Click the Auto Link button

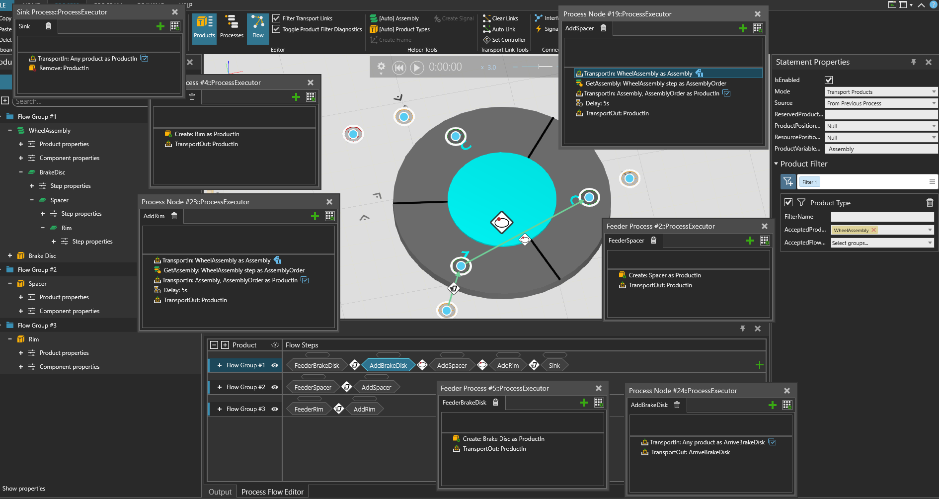500,29
